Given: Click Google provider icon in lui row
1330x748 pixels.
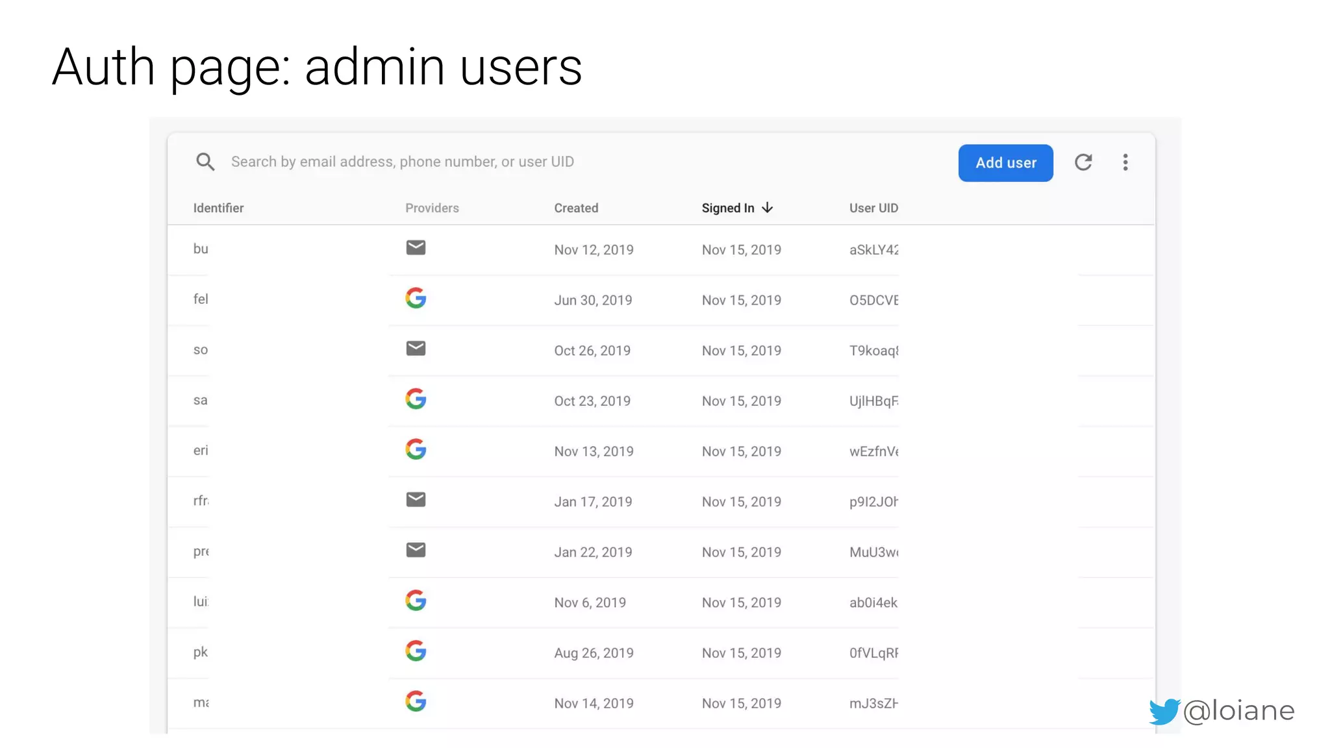Looking at the screenshot, I should pyautogui.click(x=416, y=601).
